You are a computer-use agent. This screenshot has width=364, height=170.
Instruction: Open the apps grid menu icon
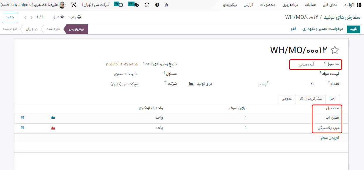[x=359, y=5]
